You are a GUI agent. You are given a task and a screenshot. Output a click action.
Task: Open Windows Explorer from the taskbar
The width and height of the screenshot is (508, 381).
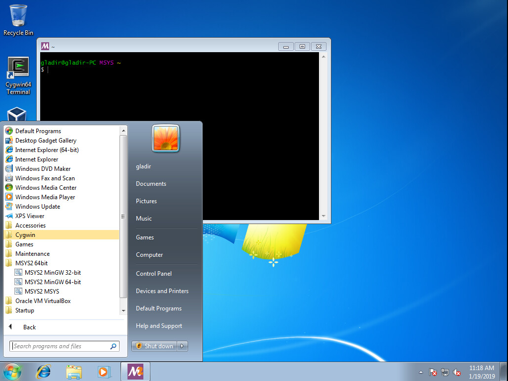point(74,371)
